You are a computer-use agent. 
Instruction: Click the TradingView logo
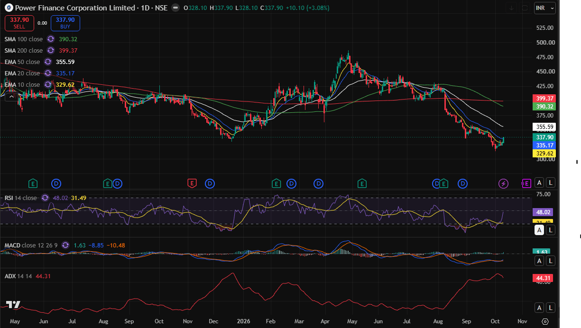(x=13, y=304)
